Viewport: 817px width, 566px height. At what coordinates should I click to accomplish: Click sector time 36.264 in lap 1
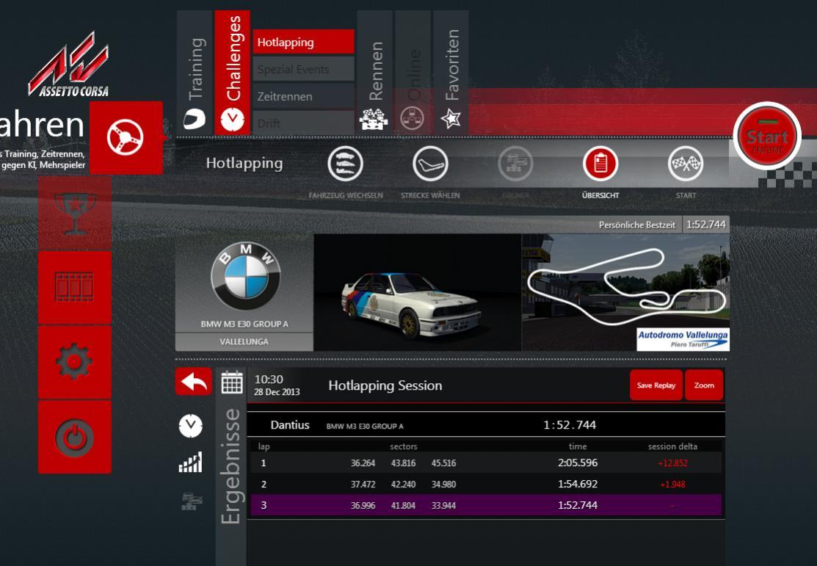point(363,462)
